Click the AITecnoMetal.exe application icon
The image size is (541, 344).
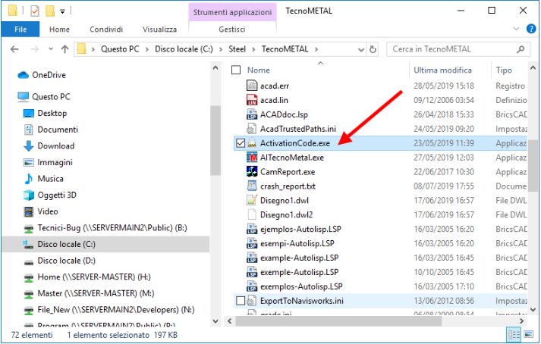(x=252, y=158)
